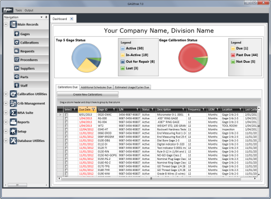This screenshot has height=199, width=271.
Task: Check the box for gage RG-000
Action: click(67, 118)
